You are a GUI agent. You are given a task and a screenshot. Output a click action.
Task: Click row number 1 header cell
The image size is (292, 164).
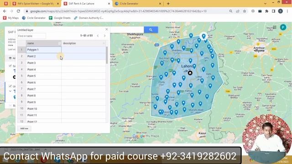click(21, 50)
